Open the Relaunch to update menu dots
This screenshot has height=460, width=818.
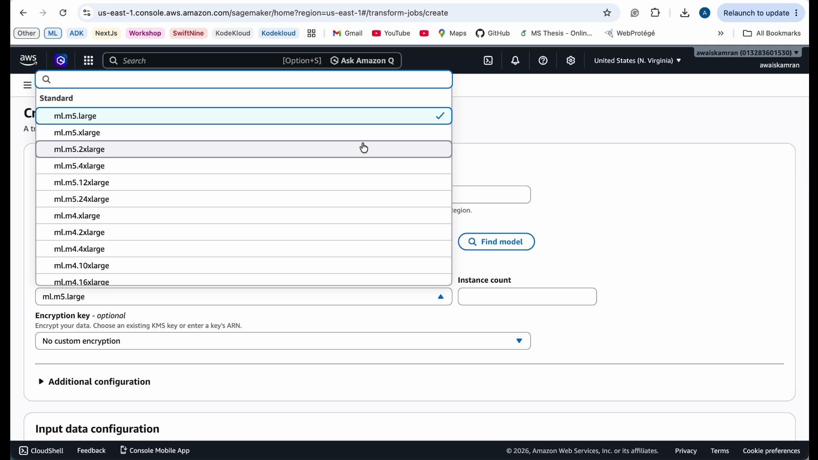(796, 13)
